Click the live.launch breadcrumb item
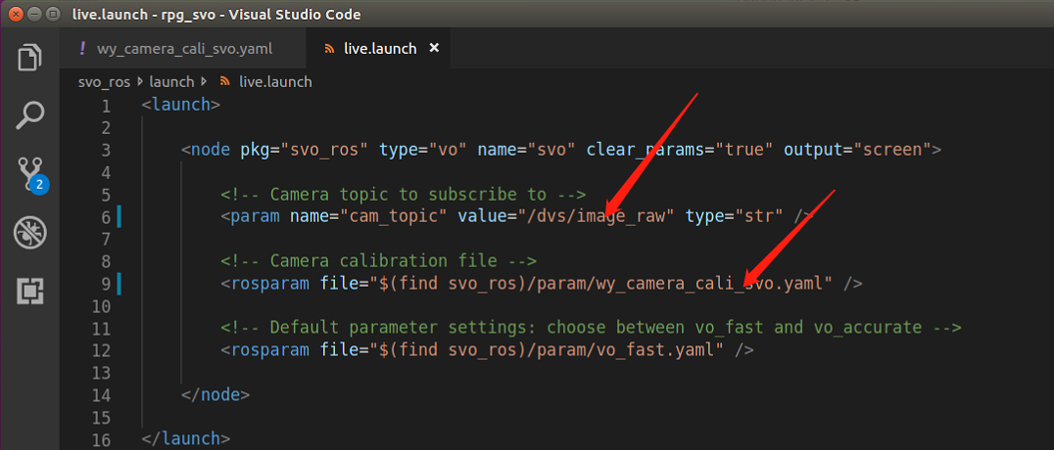 point(266,82)
